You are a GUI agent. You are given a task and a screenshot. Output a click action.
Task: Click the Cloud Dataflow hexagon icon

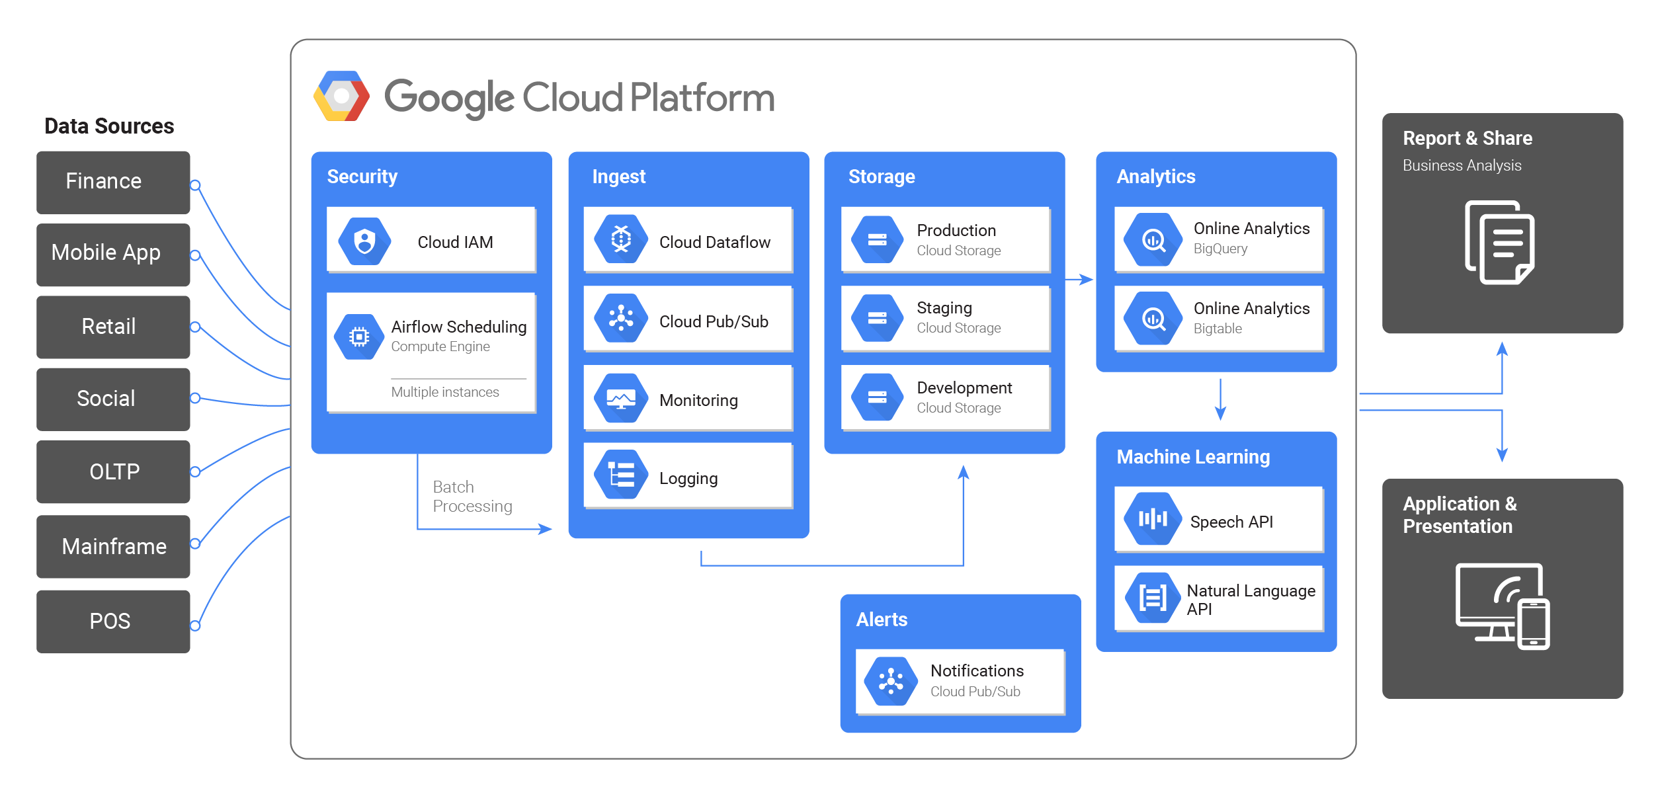click(x=621, y=239)
